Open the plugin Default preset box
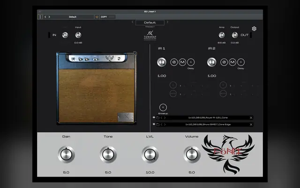Viewport: 300px width, 188px height. pos(150,23)
